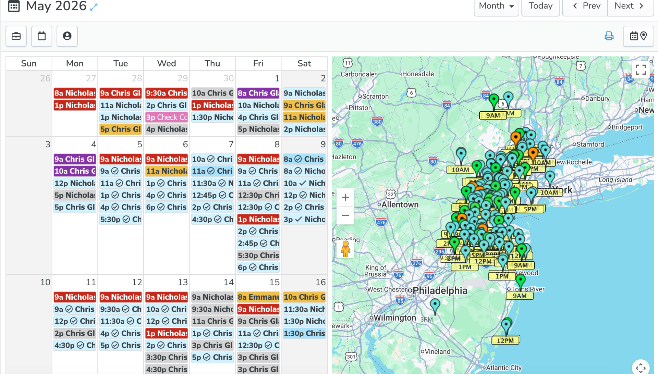This screenshot has width=658, height=374.
Task: Open the 12p Nichol event on May 4
Action: pyautogui.click(x=75, y=183)
